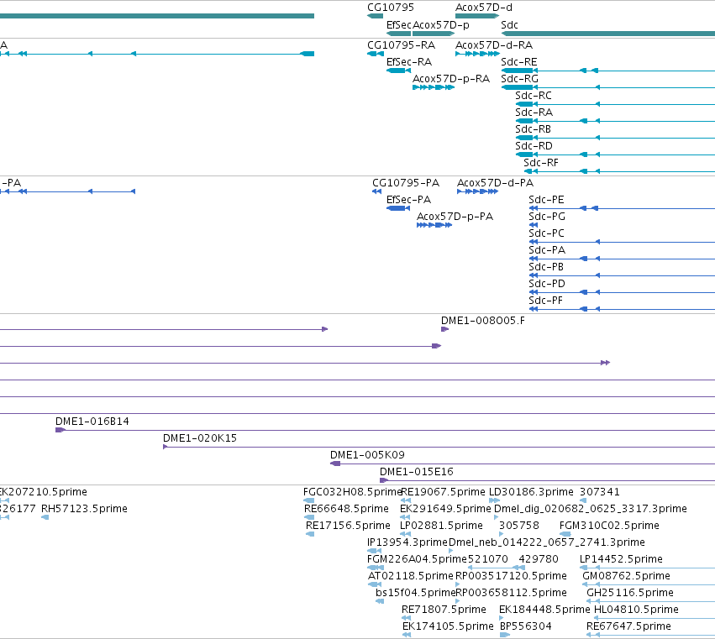Select the DME1-005K09 clone label

tap(367, 455)
